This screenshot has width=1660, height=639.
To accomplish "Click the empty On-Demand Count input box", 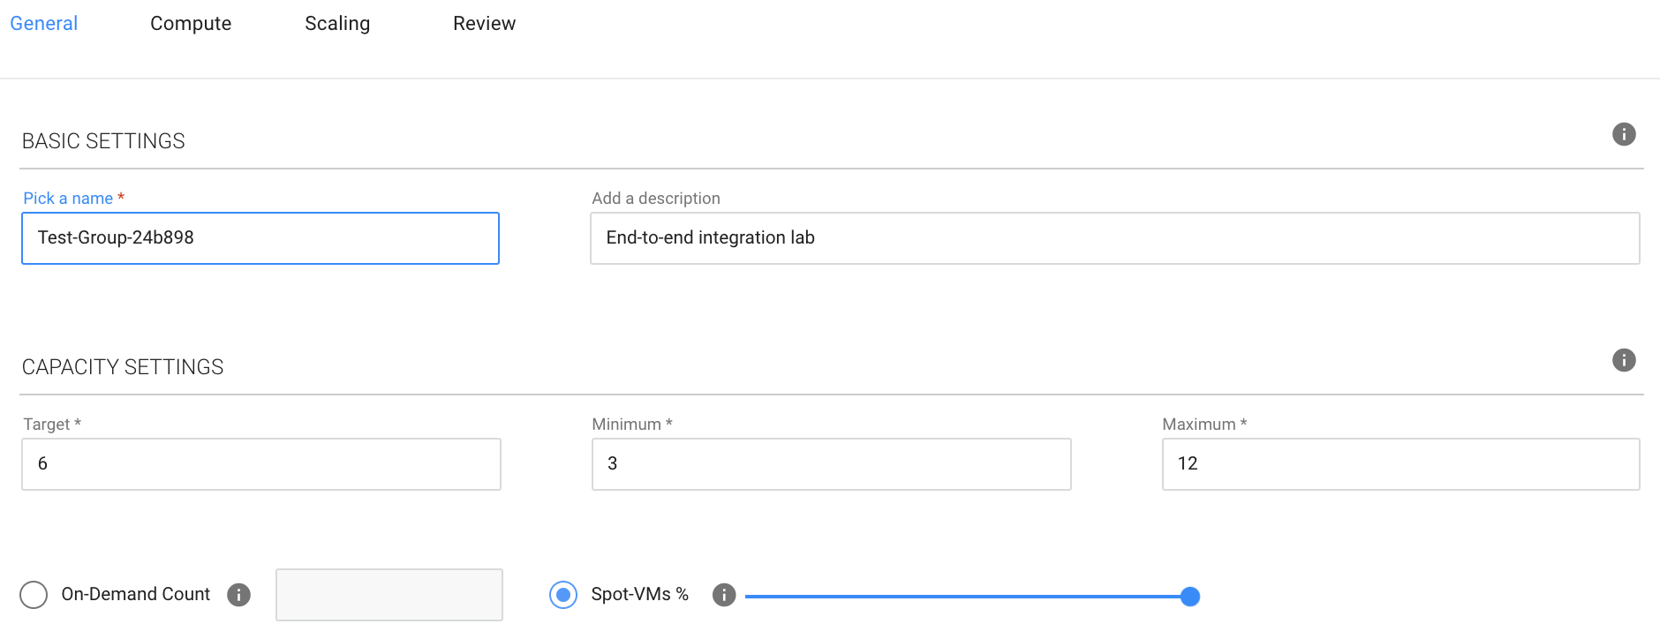I will pyautogui.click(x=389, y=595).
